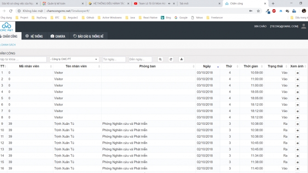
Task: View photo for row 1 Visitor 10:59:00
Action: pos(297,73)
